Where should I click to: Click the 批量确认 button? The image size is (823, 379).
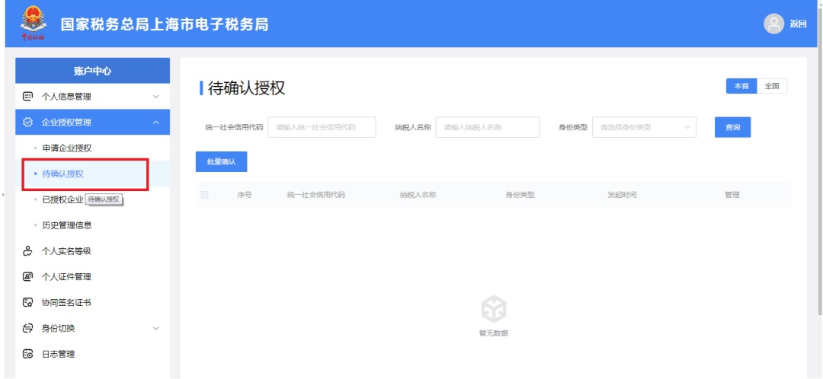[221, 162]
